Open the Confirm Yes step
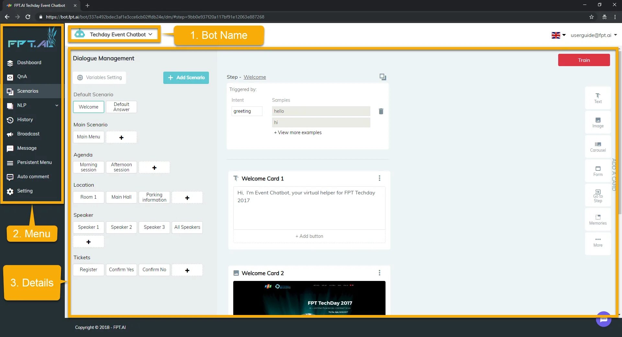 pos(121,270)
